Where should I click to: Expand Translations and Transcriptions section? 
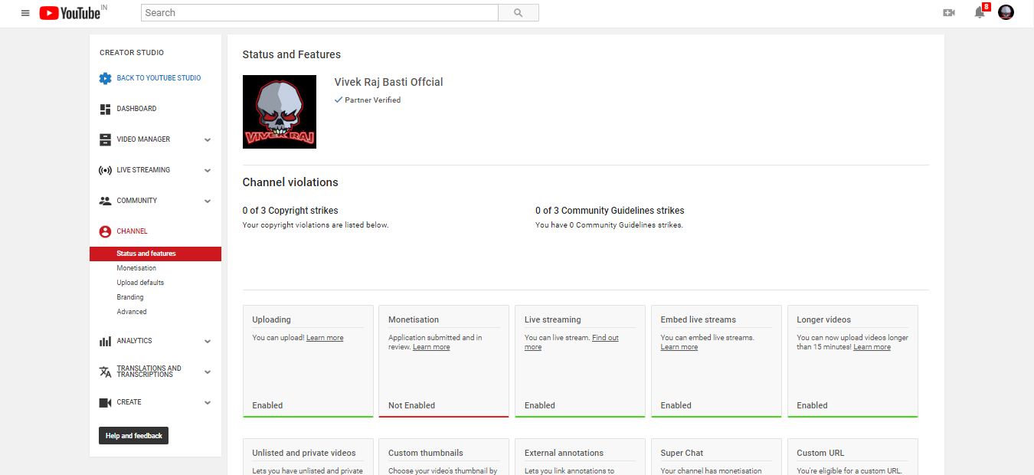[208, 372]
